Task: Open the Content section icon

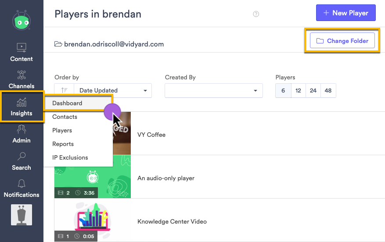Action: [x=22, y=47]
